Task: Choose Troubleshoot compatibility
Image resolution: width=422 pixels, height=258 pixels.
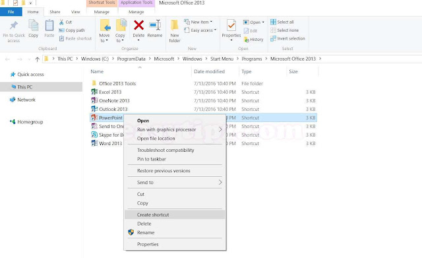Action: coord(175,150)
